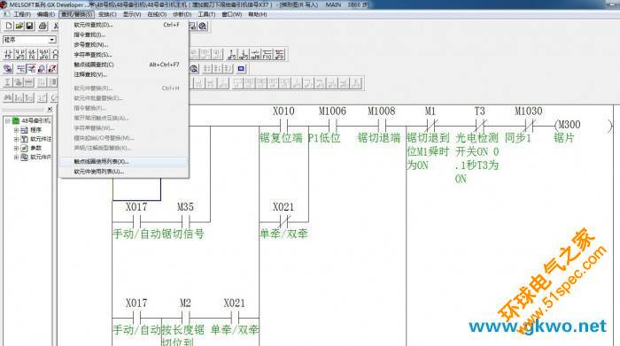Screen dimensions: 620x346
Task: Click the blue rectangle toolbar icon
Action: coord(241,69)
